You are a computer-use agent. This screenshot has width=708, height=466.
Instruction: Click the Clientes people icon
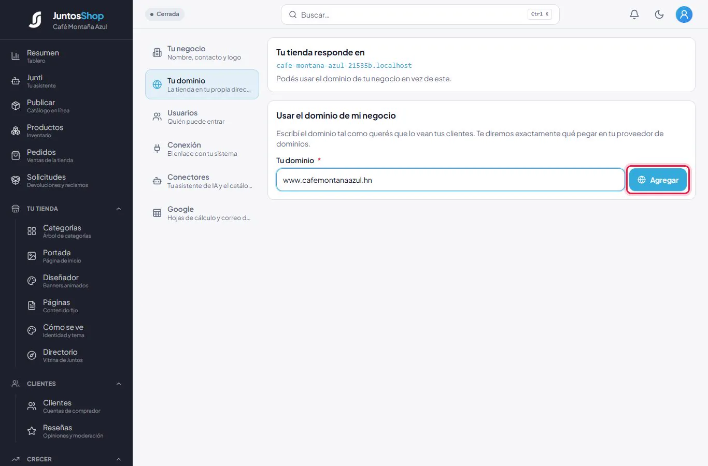32,406
